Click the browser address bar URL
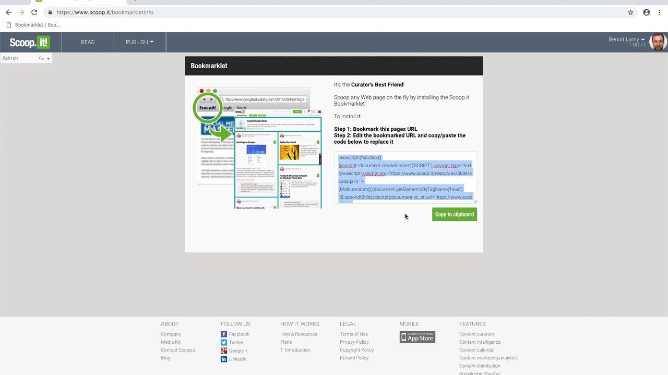Viewport: 668px width, 375px height. pos(105,12)
